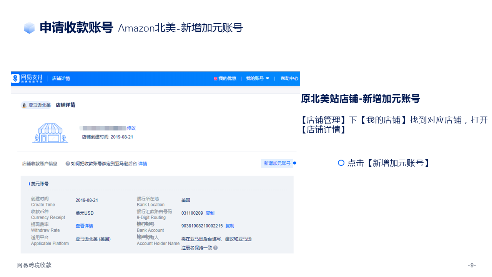Viewport: 492px width, 277px height.
Task: Copy bank account number 90381908210002215
Action: click(x=229, y=226)
